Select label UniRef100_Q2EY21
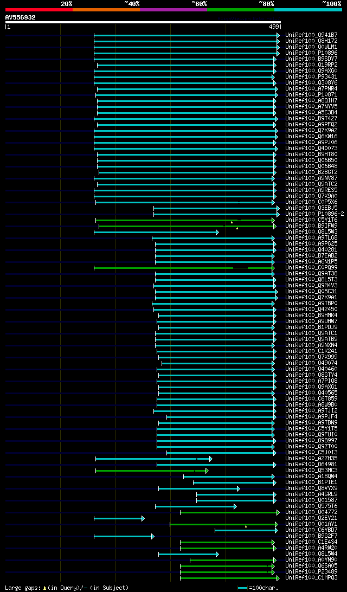Image resolution: width=347 pixels, height=592 pixels. tap(312, 518)
